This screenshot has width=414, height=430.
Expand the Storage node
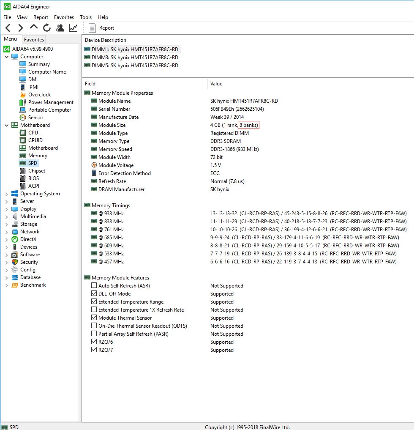click(7, 225)
